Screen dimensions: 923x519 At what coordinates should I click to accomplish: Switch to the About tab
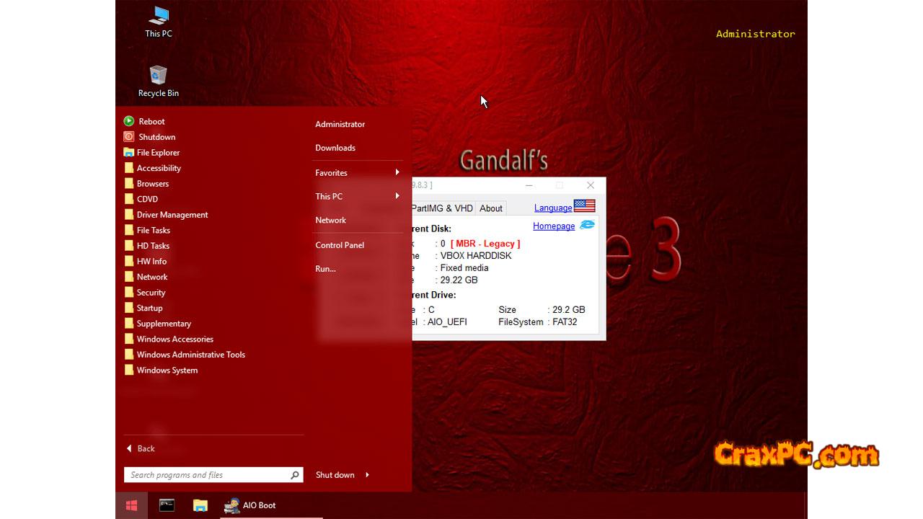491,208
